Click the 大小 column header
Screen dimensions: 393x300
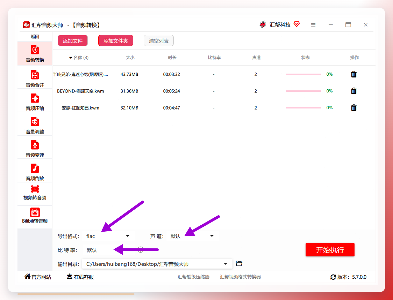[130, 58]
